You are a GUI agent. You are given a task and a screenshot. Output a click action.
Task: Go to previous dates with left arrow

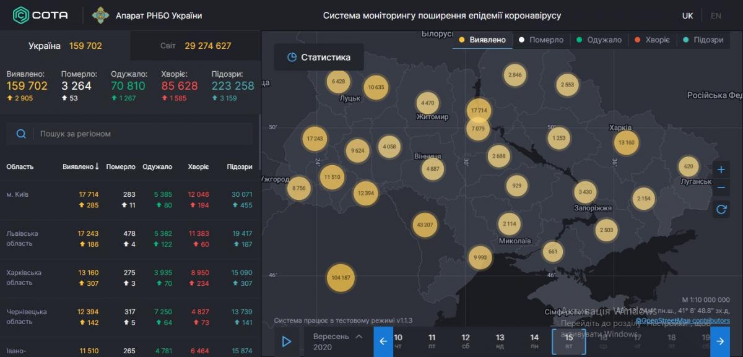[383, 341]
